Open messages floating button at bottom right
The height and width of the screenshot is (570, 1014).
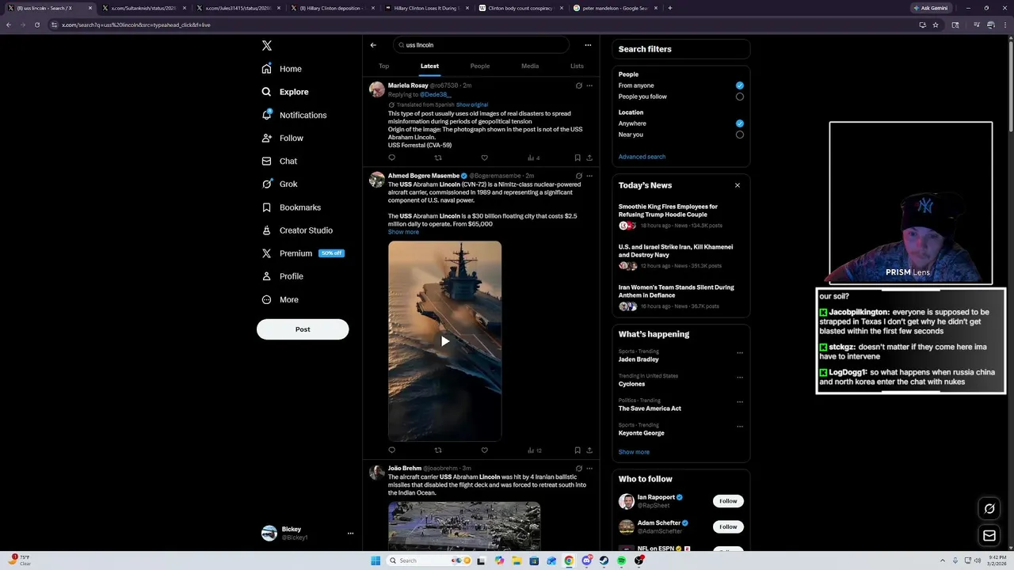coord(989,536)
